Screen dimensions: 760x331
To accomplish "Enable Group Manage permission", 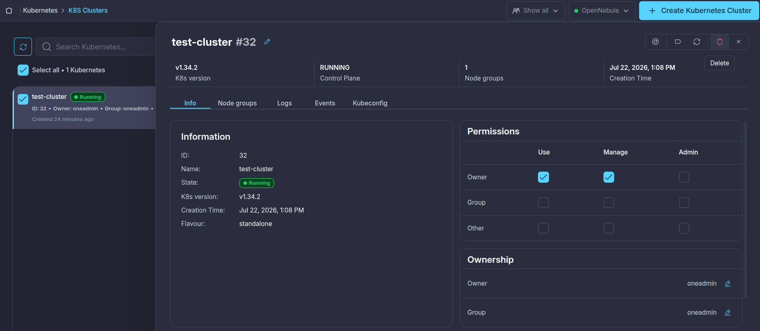I will 609,203.
